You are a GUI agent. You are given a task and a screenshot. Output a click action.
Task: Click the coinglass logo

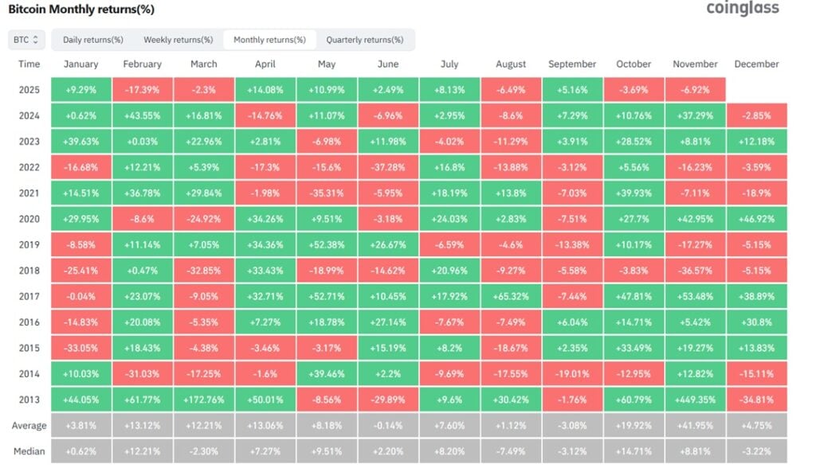pyautogui.click(x=743, y=9)
